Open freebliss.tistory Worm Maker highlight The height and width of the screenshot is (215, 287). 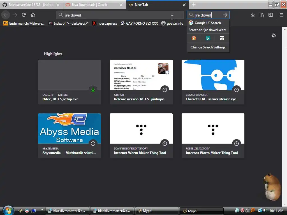(213, 136)
